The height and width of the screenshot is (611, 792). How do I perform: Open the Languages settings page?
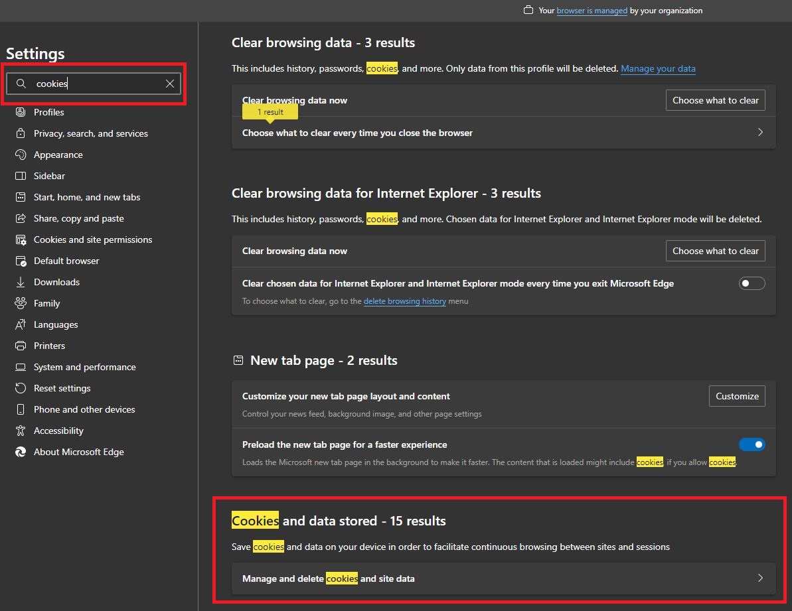click(54, 324)
